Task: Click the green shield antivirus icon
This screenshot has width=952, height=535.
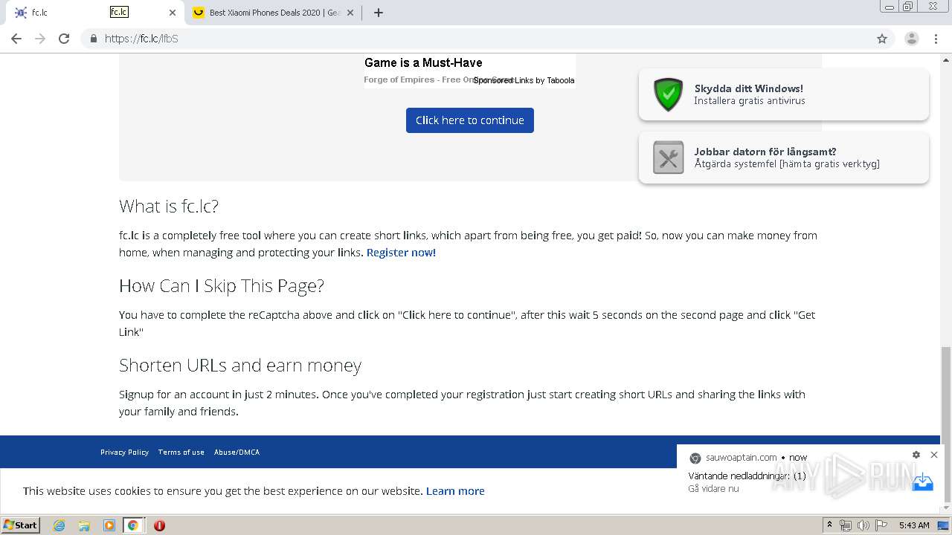Action: (x=668, y=94)
